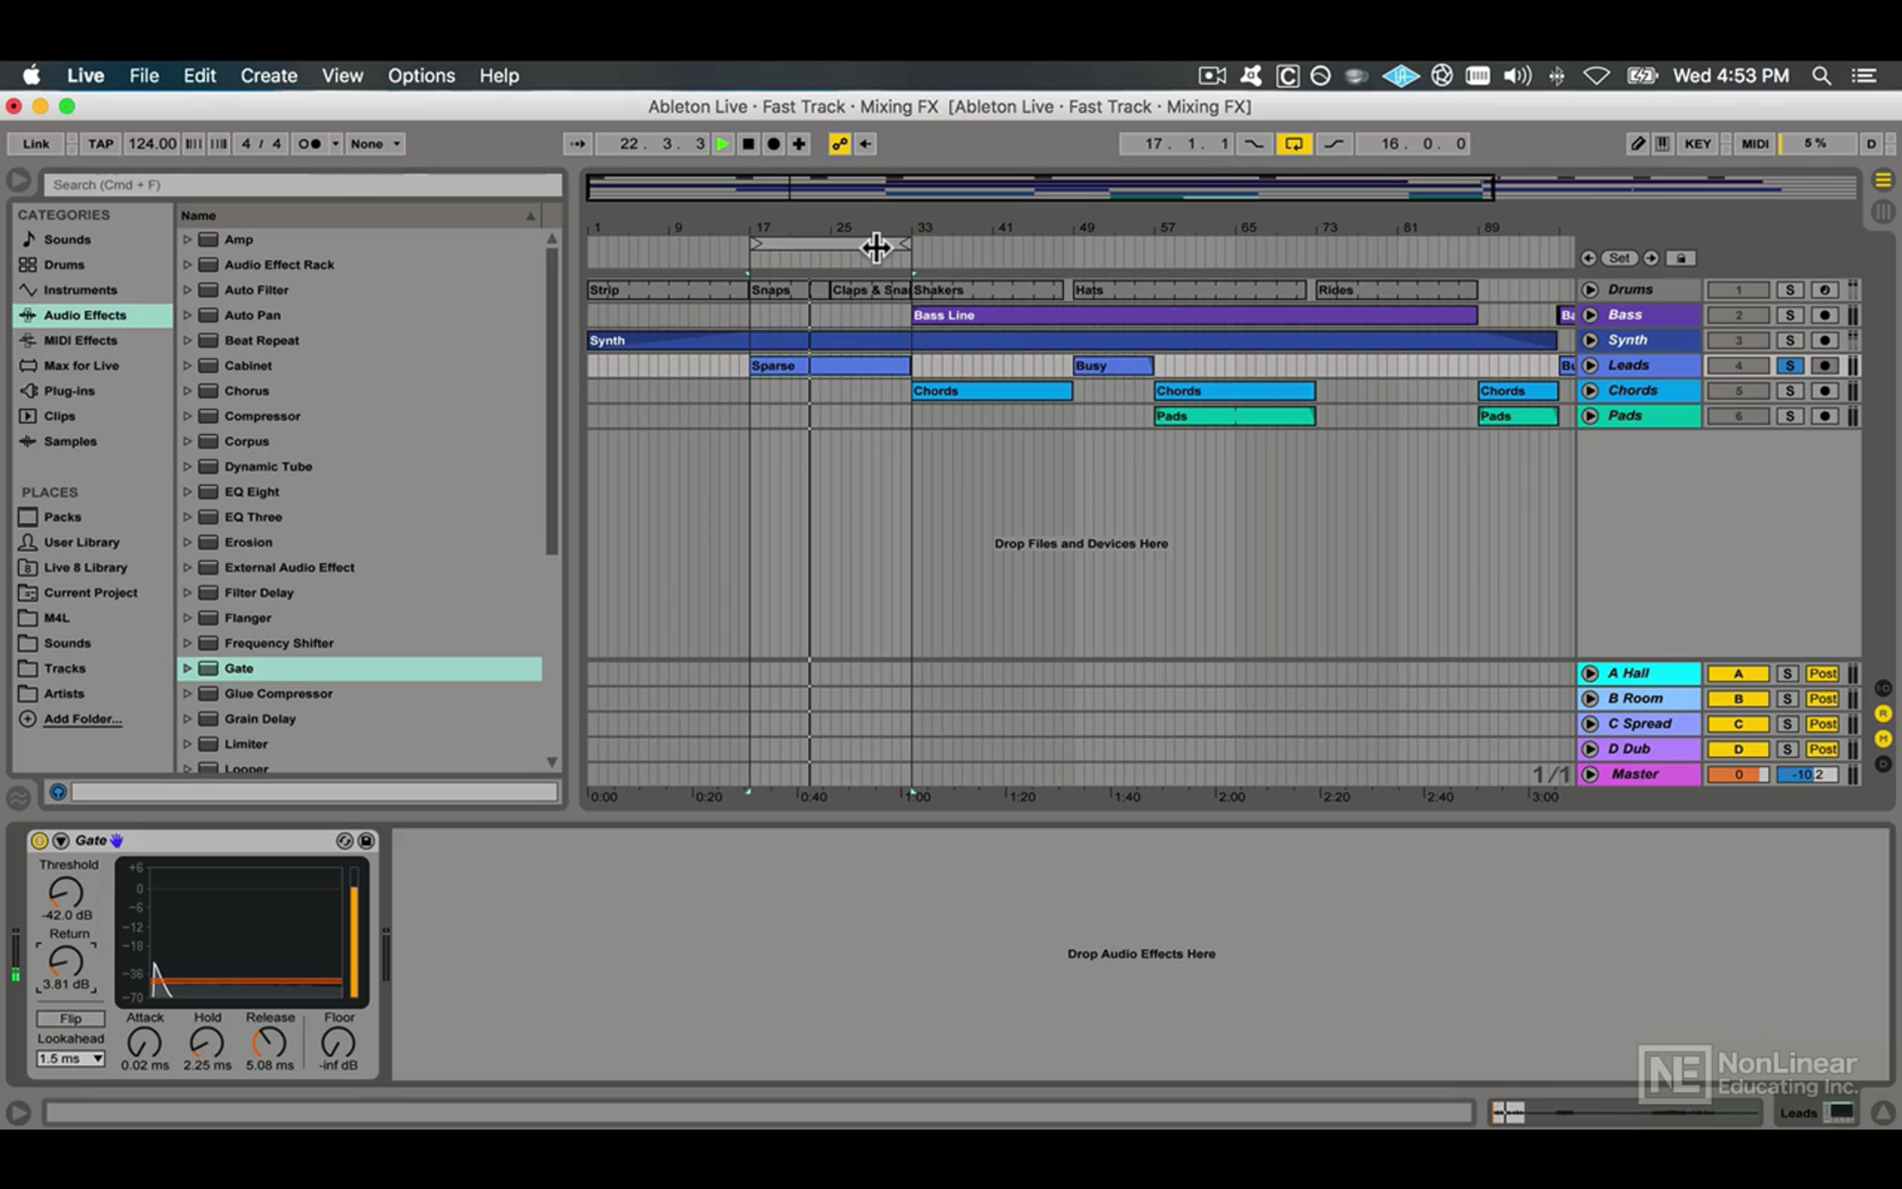1902x1189 pixels.
Task: Click the Save Preset icon on the Gate device
Action: 366,840
